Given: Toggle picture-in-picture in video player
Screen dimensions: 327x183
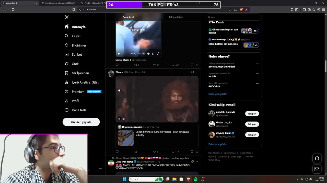Looking at the screenshot, I should point(153,54).
